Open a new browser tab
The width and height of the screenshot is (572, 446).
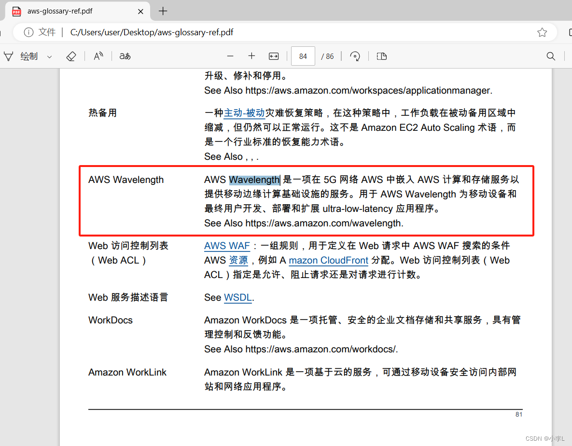click(x=163, y=11)
